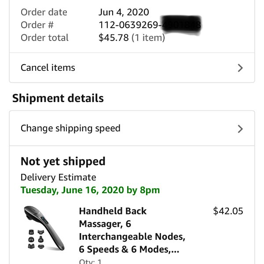Image resolution: width=264 pixels, height=264 pixels.
Task: Select the order number starting 112-0639269
Action: click(x=150, y=25)
